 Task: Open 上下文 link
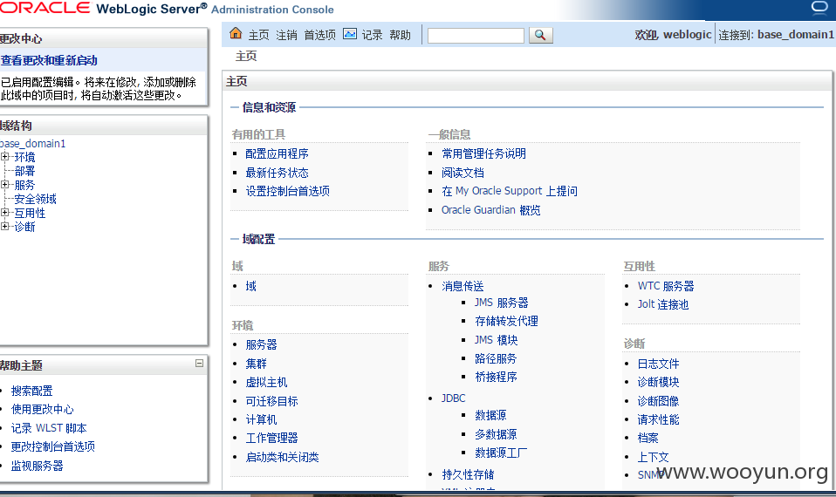(x=653, y=457)
